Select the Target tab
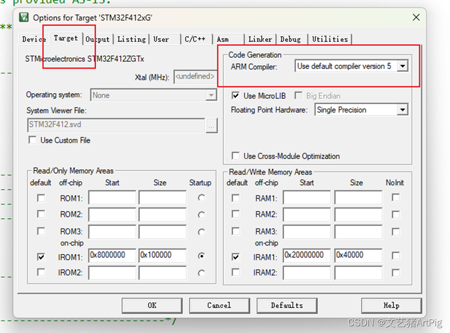The width and height of the screenshot is (450, 333). 66,38
